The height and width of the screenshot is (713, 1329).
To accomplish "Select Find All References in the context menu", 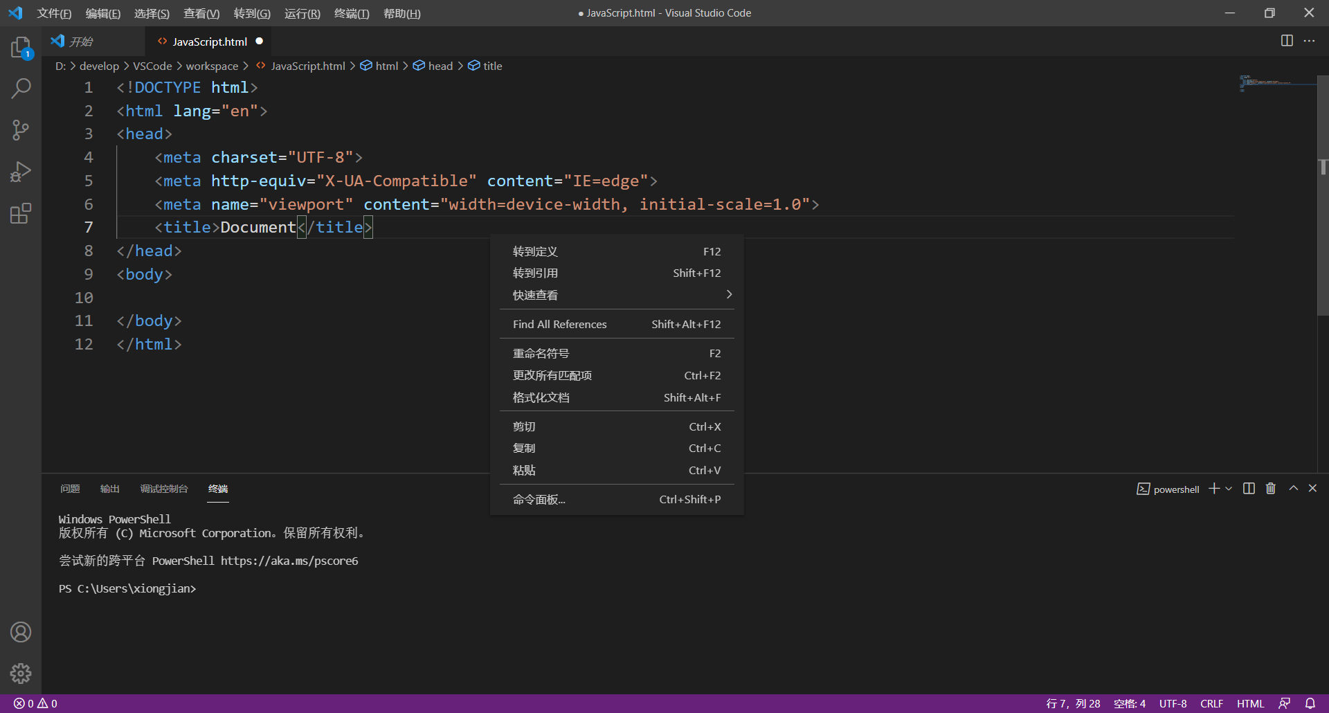I will coord(559,324).
